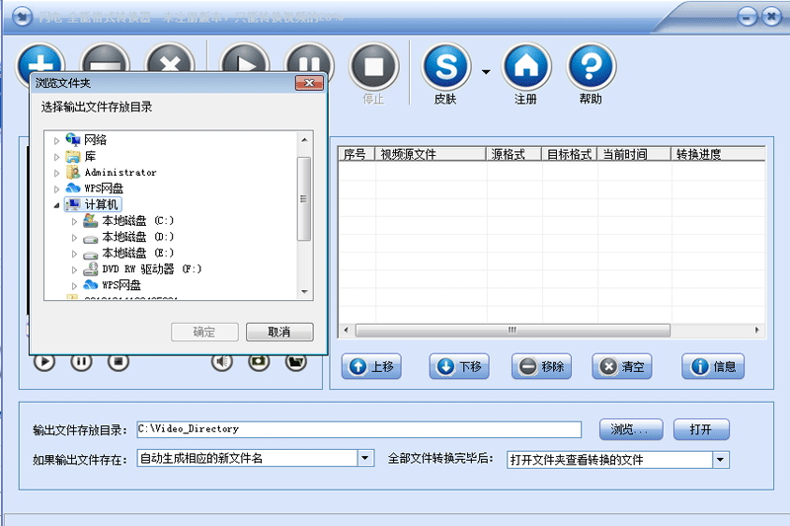The height and width of the screenshot is (526, 790).
Task: Open the after-conversion action dropdown
Action: [x=721, y=460]
